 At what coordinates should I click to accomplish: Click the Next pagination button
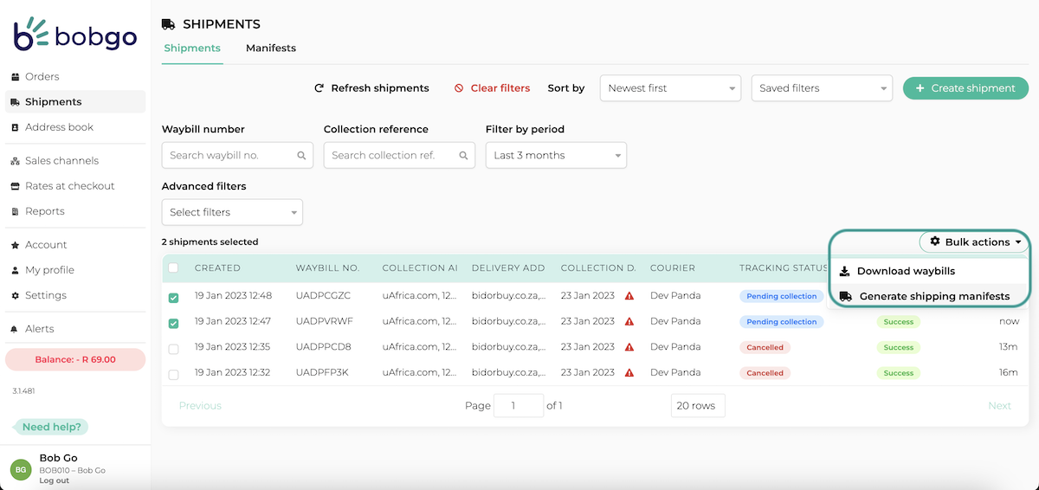pyautogui.click(x=999, y=405)
